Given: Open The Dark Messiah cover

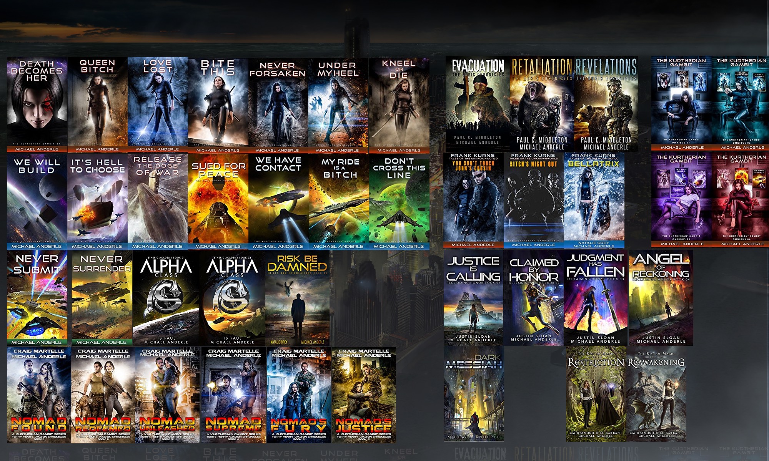Looking at the screenshot, I should click(473, 394).
